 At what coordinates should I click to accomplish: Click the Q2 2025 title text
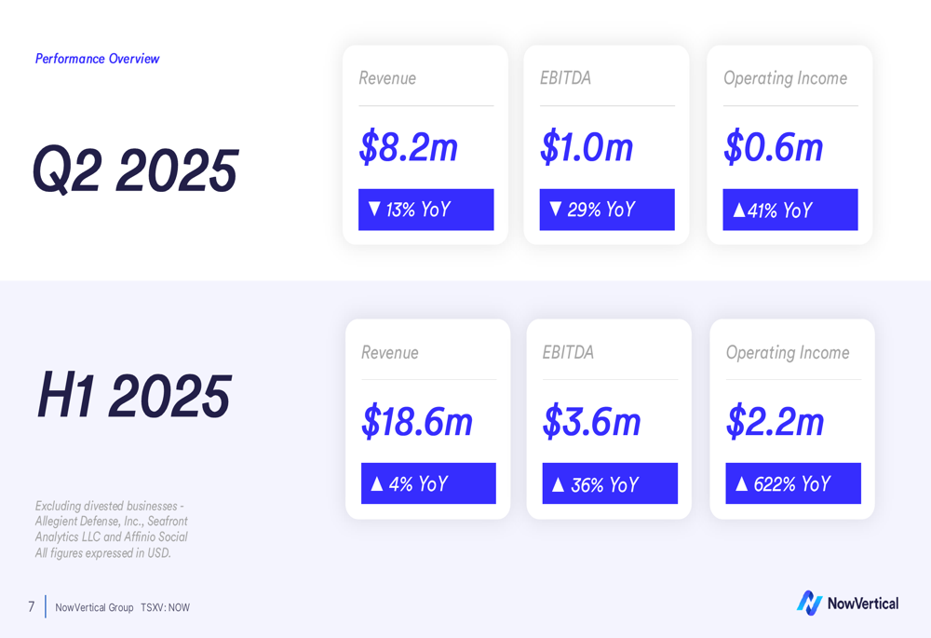click(x=135, y=170)
